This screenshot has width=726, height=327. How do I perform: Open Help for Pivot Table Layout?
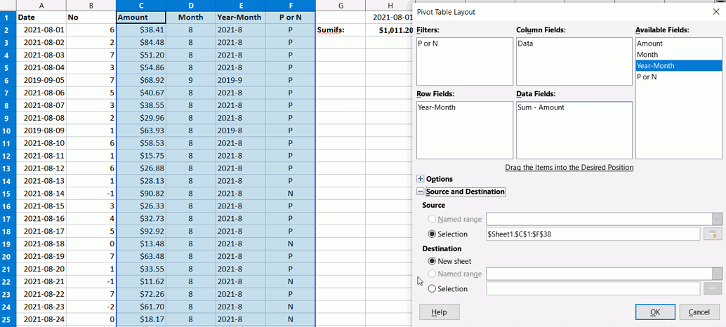(439, 312)
